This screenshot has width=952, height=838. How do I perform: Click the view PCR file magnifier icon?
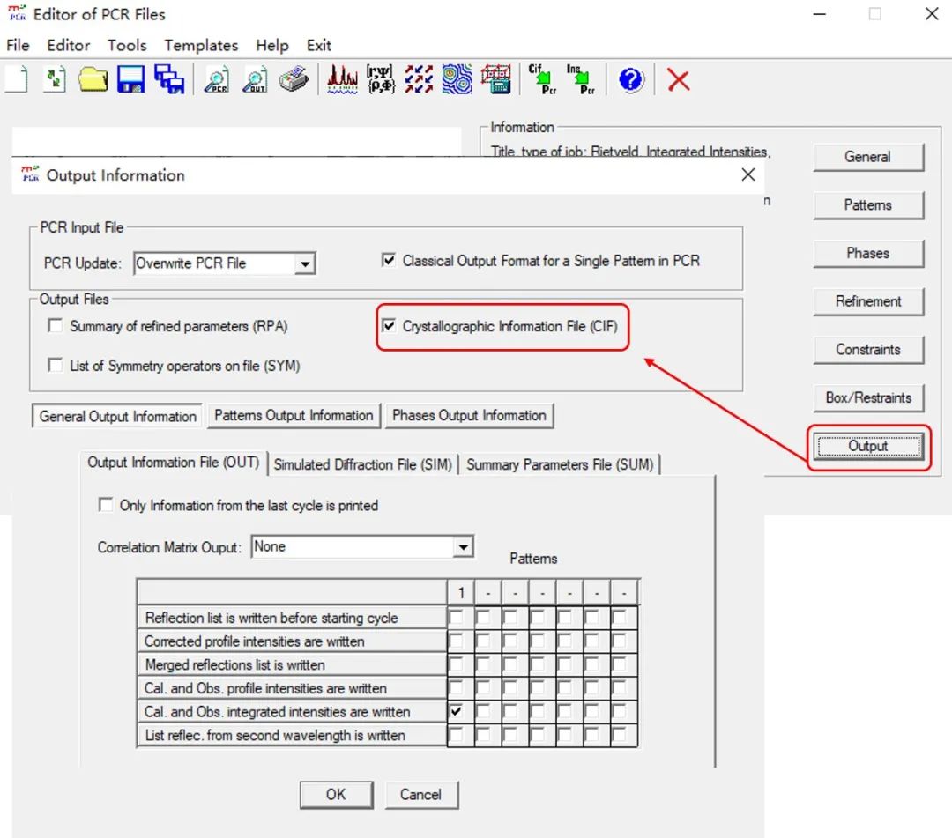[216, 80]
